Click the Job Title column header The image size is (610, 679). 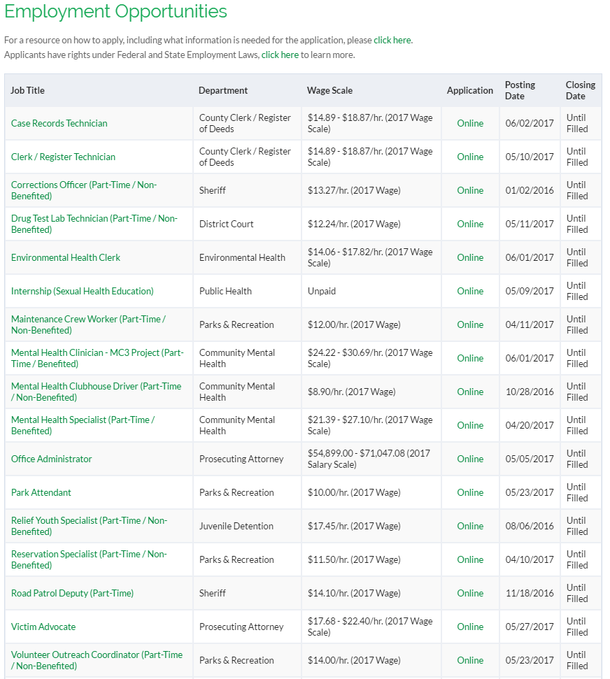(27, 90)
